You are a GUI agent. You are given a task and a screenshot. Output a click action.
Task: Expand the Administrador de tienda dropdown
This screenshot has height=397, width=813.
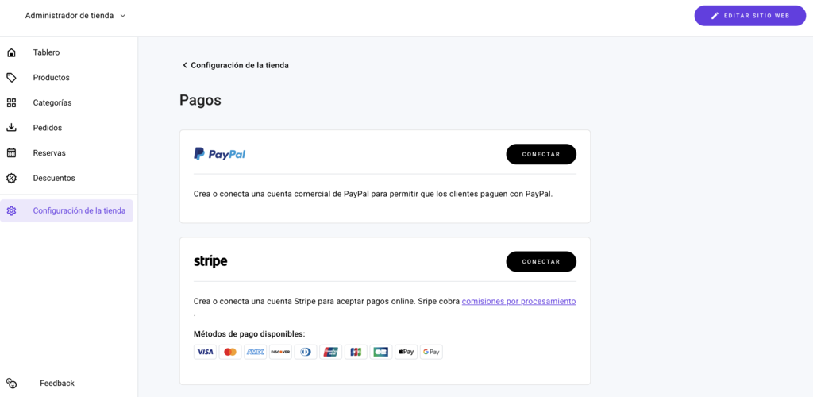point(122,16)
